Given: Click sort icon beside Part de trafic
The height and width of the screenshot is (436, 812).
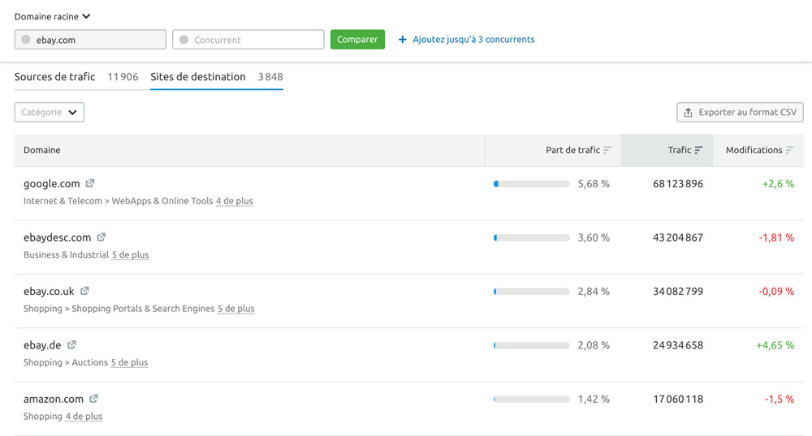Looking at the screenshot, I should point(607,150).
